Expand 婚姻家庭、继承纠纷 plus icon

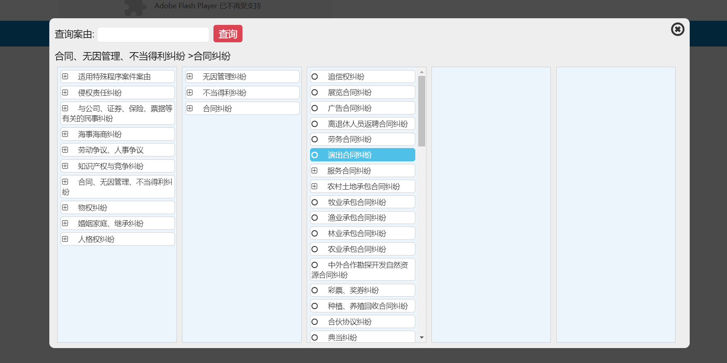pyautogui.click(x=65, y=223)
